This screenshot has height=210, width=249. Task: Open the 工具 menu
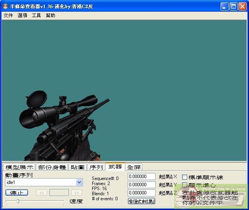(x=36, y=16)
